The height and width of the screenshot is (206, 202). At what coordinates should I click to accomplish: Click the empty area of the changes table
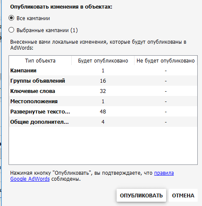pyautogui.click(x=103, y=146)
